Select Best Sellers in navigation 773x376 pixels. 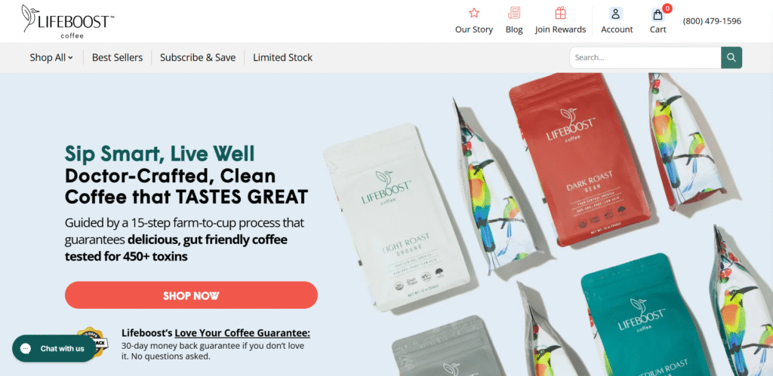[117, 57]
